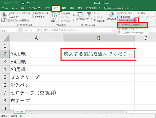Click the formula bar text field

79,30
